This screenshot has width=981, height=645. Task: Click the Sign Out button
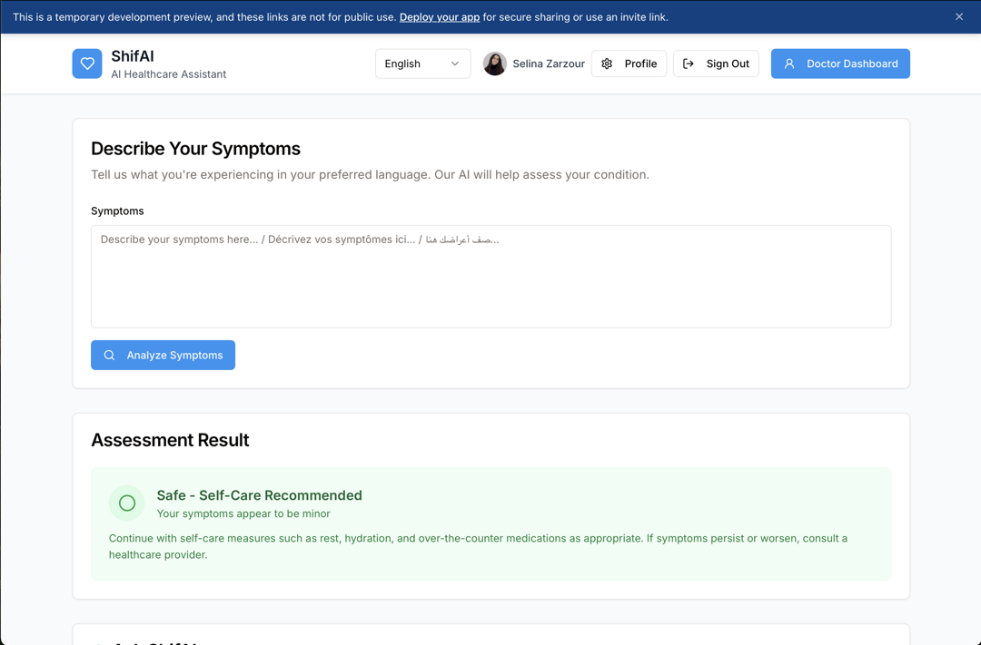pos(727,64)
